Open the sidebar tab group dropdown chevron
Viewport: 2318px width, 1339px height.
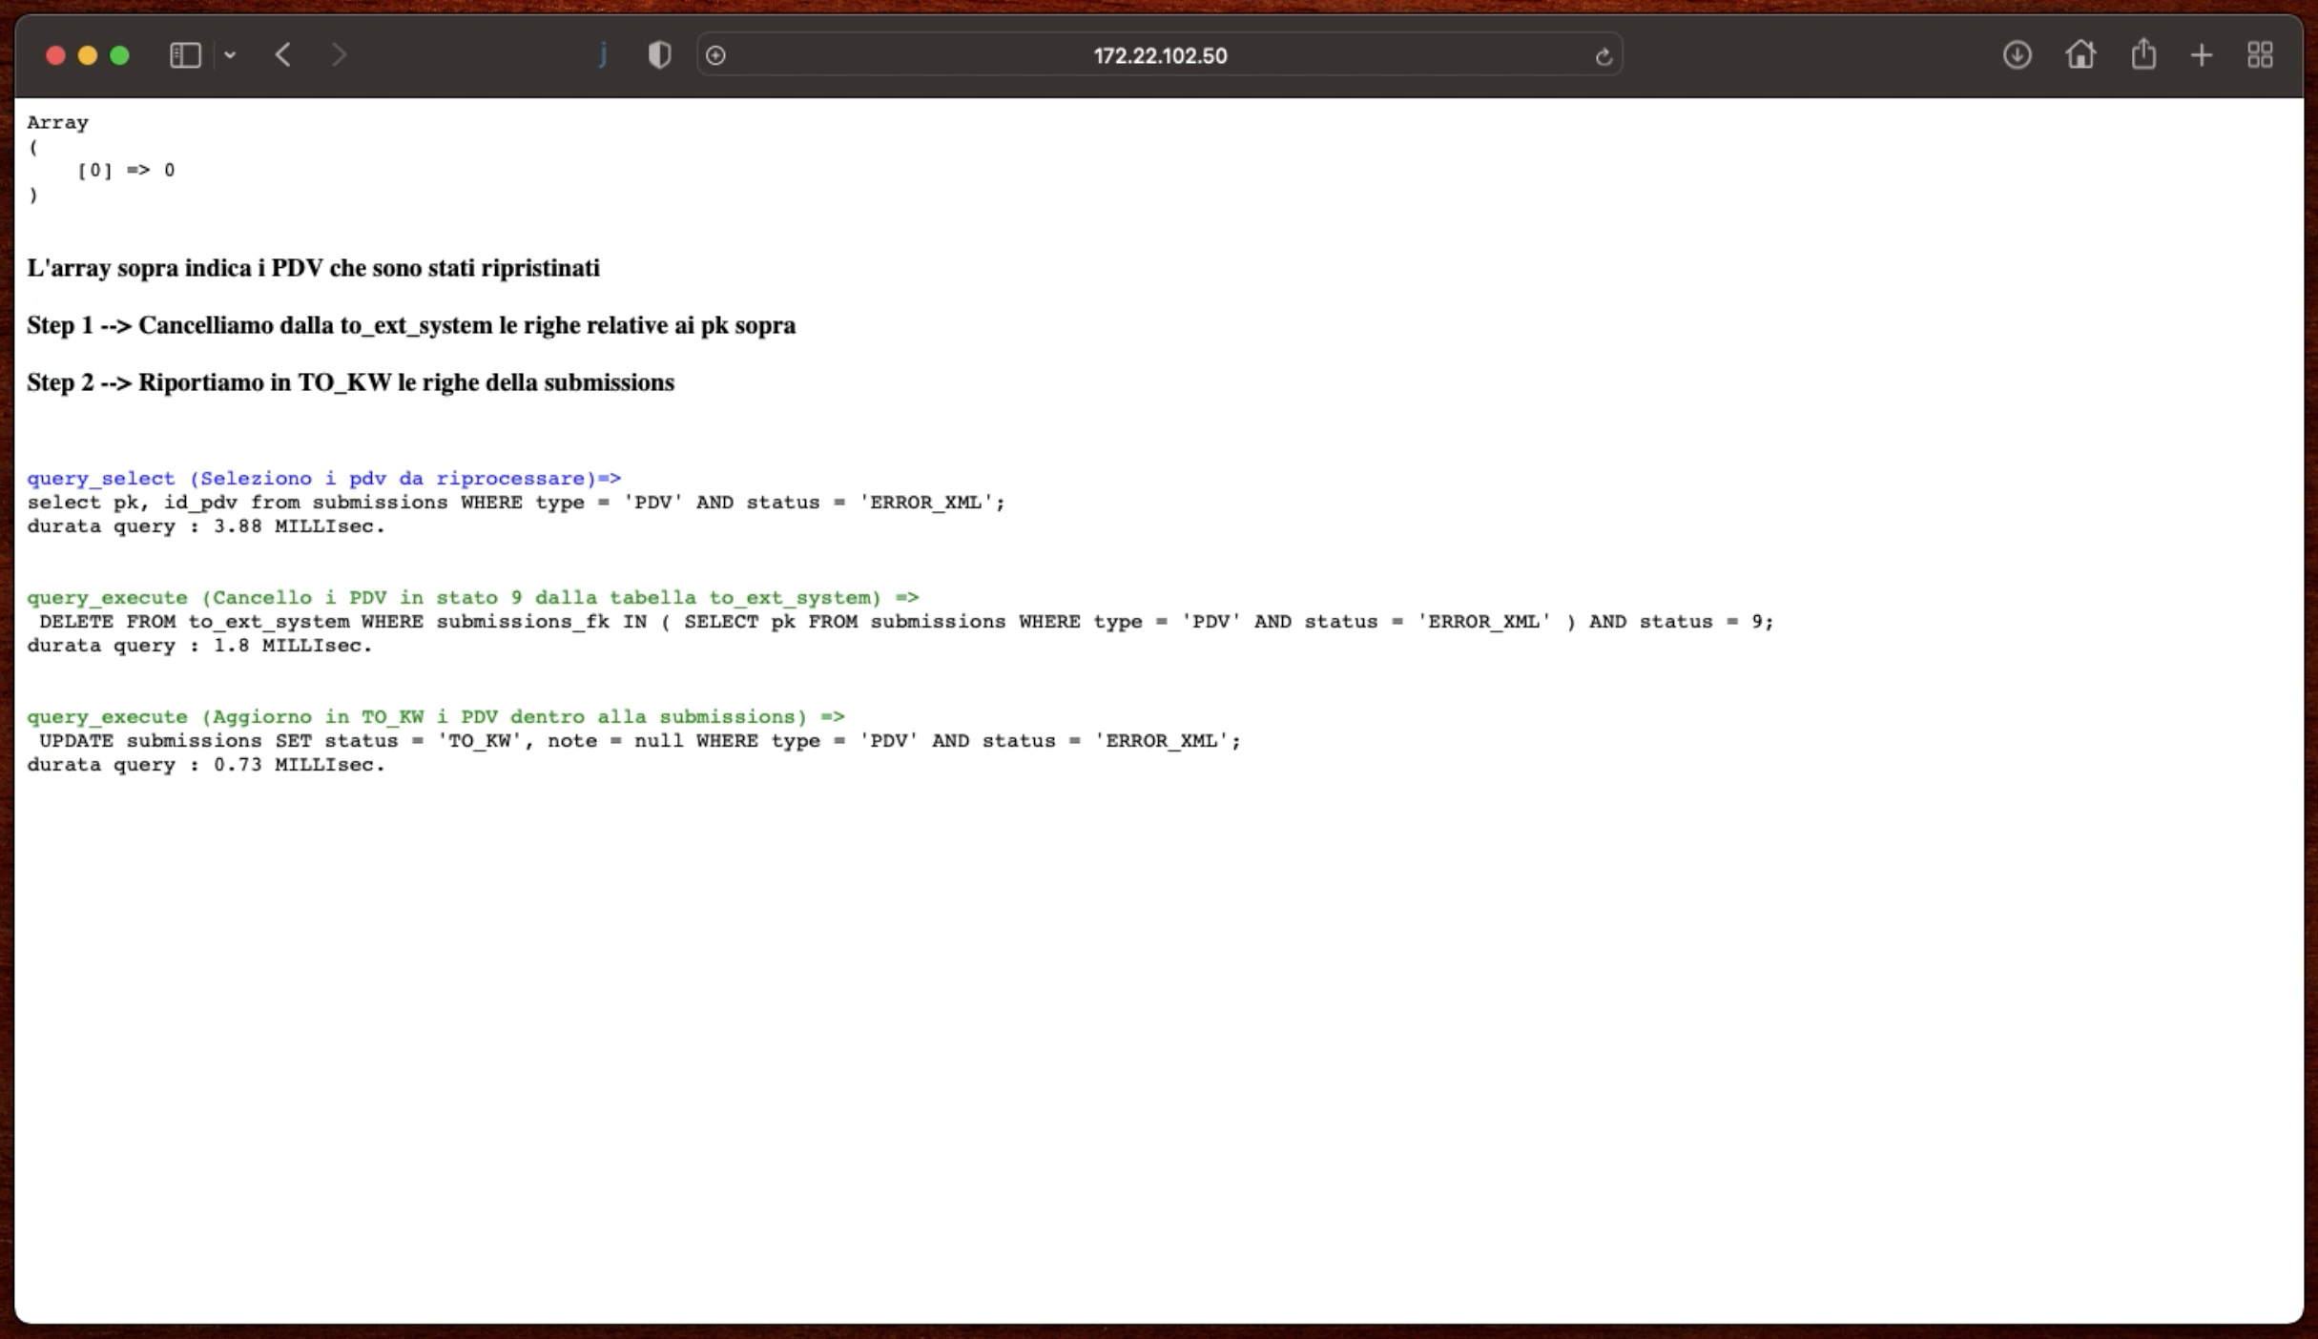click(230, 55)
